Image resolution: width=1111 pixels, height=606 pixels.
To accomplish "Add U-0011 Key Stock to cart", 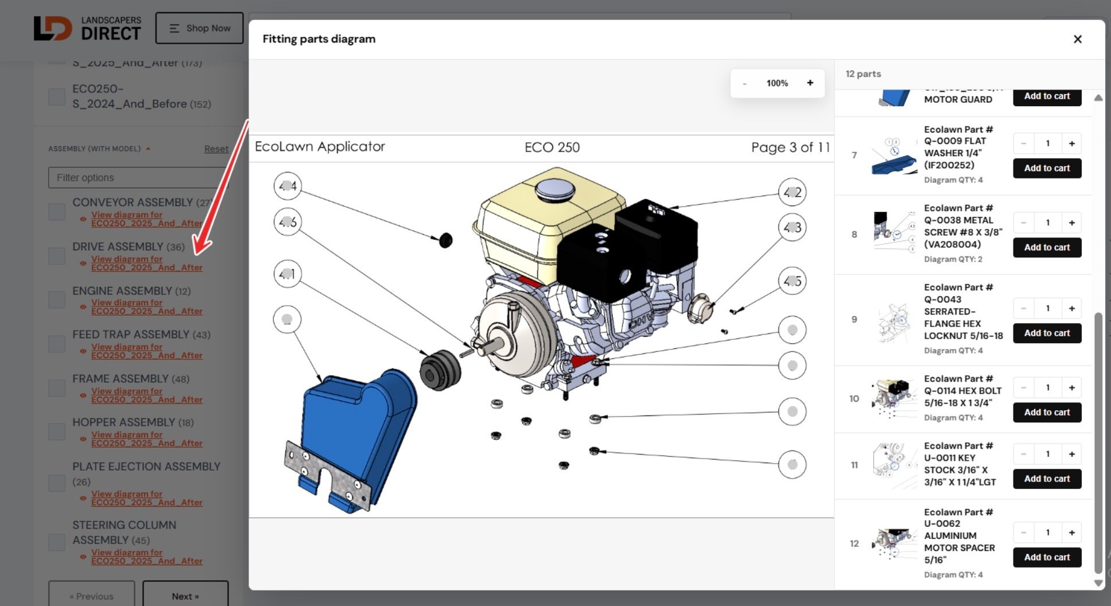I will point(1047,479).
